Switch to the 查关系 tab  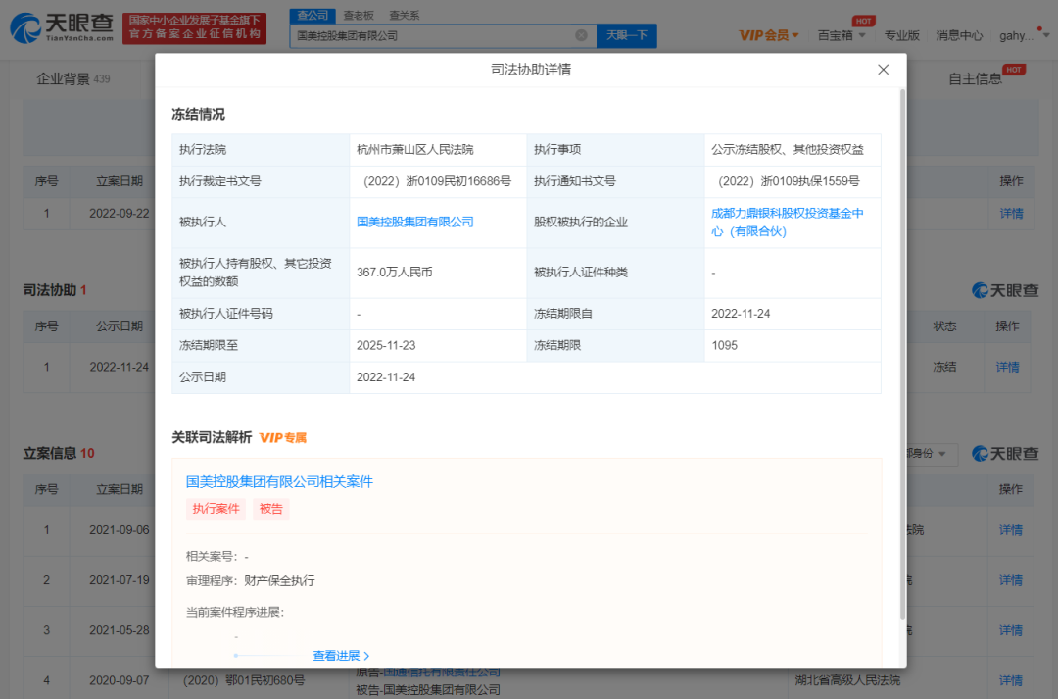(405, 15)
